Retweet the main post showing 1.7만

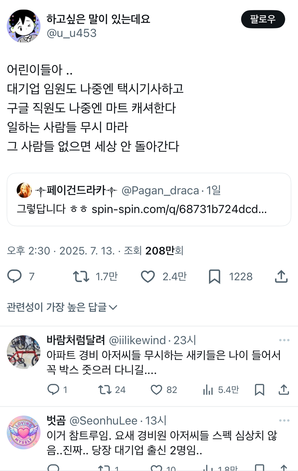81,276
